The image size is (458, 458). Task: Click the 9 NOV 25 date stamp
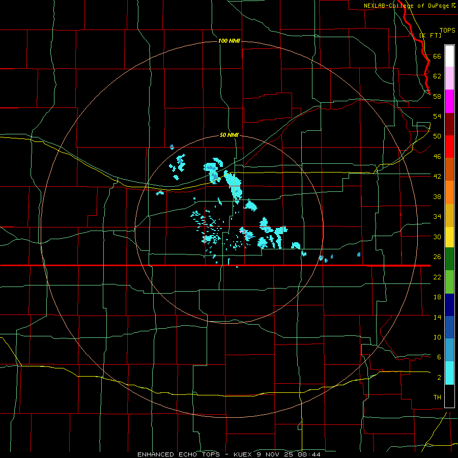[275, 454]
